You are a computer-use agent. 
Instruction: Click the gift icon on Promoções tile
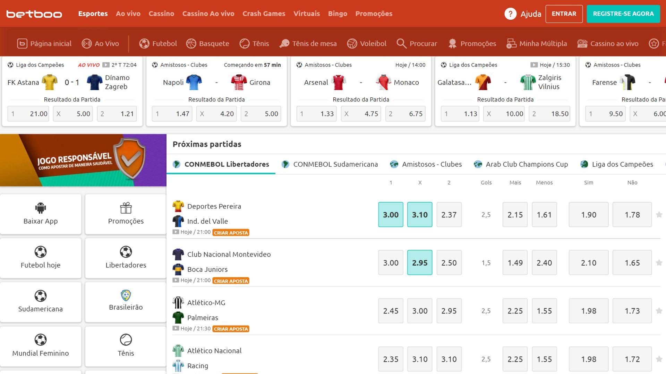tap(126, 208)
